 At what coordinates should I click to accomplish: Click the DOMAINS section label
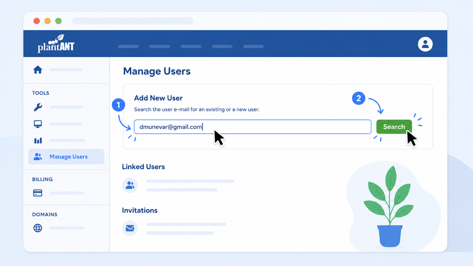pyautogui.click(x=45, y=214)
